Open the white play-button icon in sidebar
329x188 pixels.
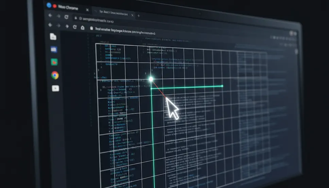pyautogui.click(x=55, y=88)
